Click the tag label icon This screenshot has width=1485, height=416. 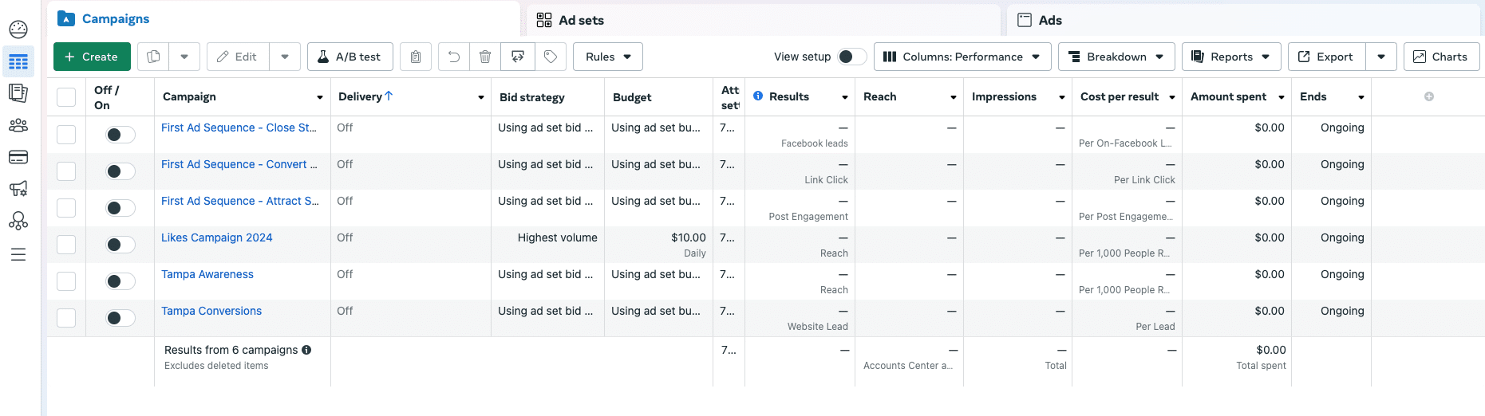point(551,57)
